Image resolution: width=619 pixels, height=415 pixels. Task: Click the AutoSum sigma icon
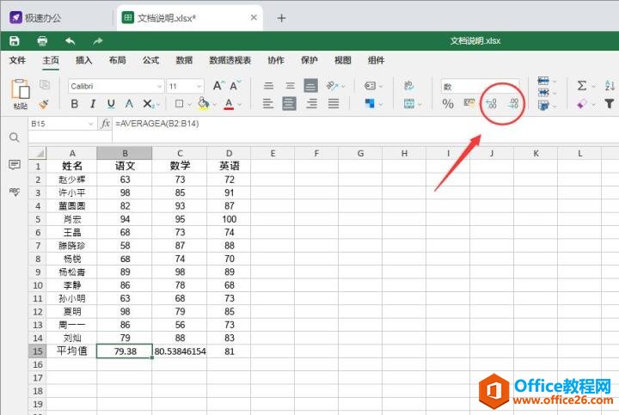coord(581,86)
